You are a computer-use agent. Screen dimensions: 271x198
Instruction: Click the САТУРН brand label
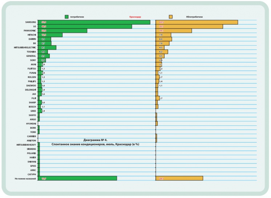[x=32, y=174]
